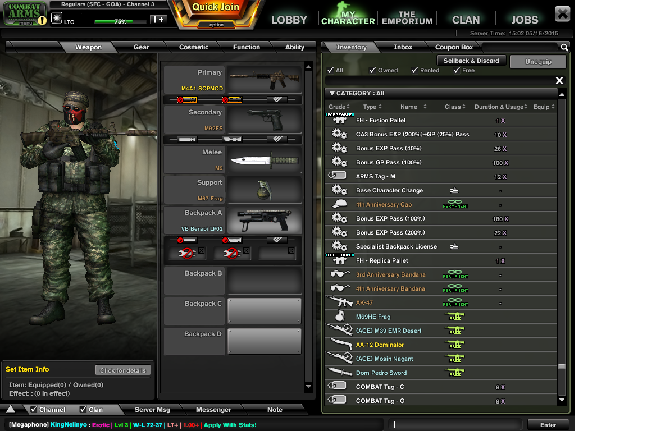Click the loadout panel scroll down arrow
Screen dimensions: 647x431
point(308,387)
